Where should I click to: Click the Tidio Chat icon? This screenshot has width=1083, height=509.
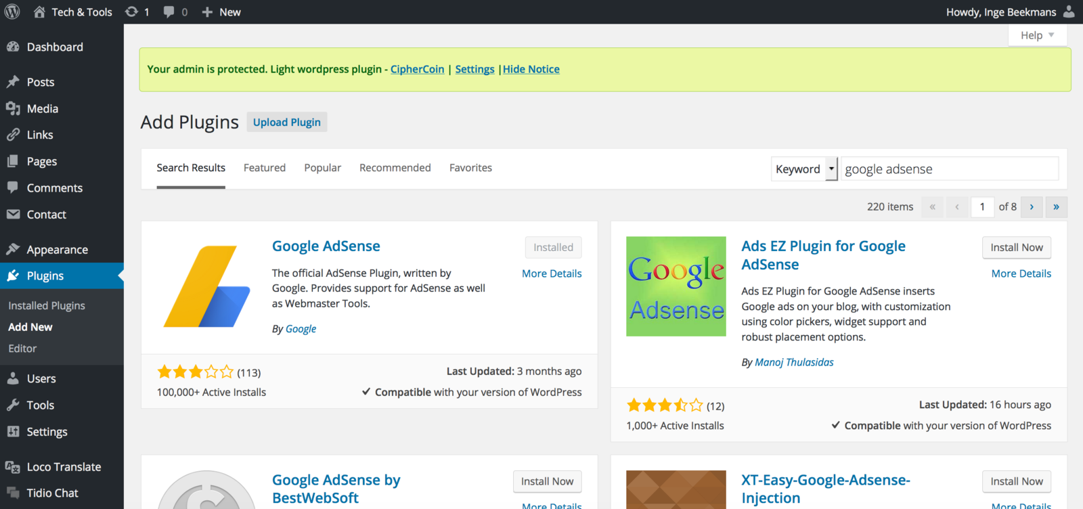tap(13, 493)
